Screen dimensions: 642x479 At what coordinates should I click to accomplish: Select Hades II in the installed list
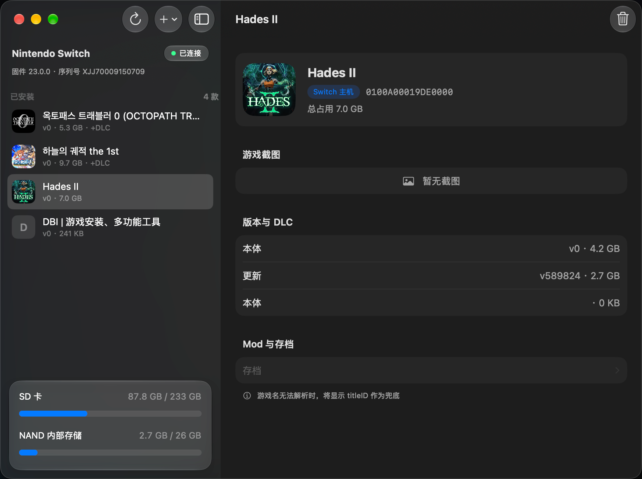[x=110, y=192]
